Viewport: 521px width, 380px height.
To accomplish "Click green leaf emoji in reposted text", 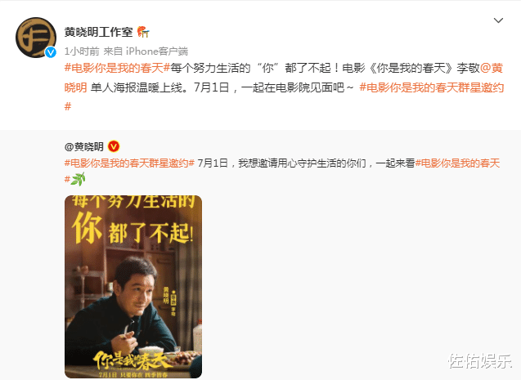I will pyautogui.click(x=79, y=179).
